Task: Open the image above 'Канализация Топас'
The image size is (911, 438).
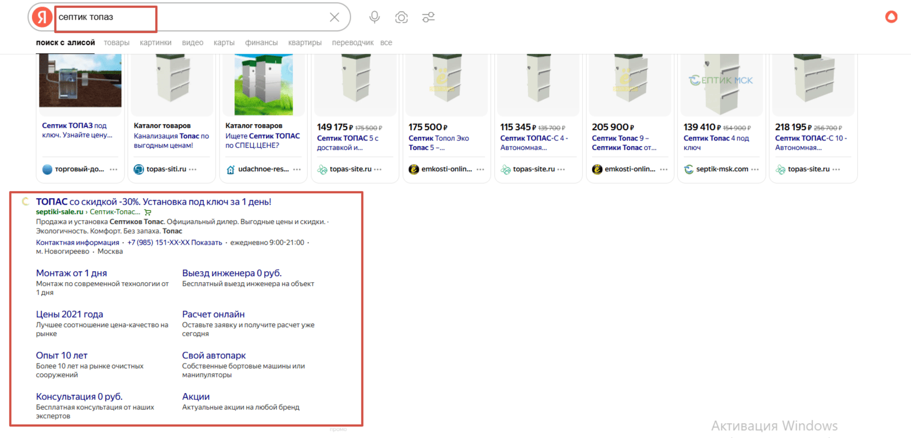Action: 172,85
